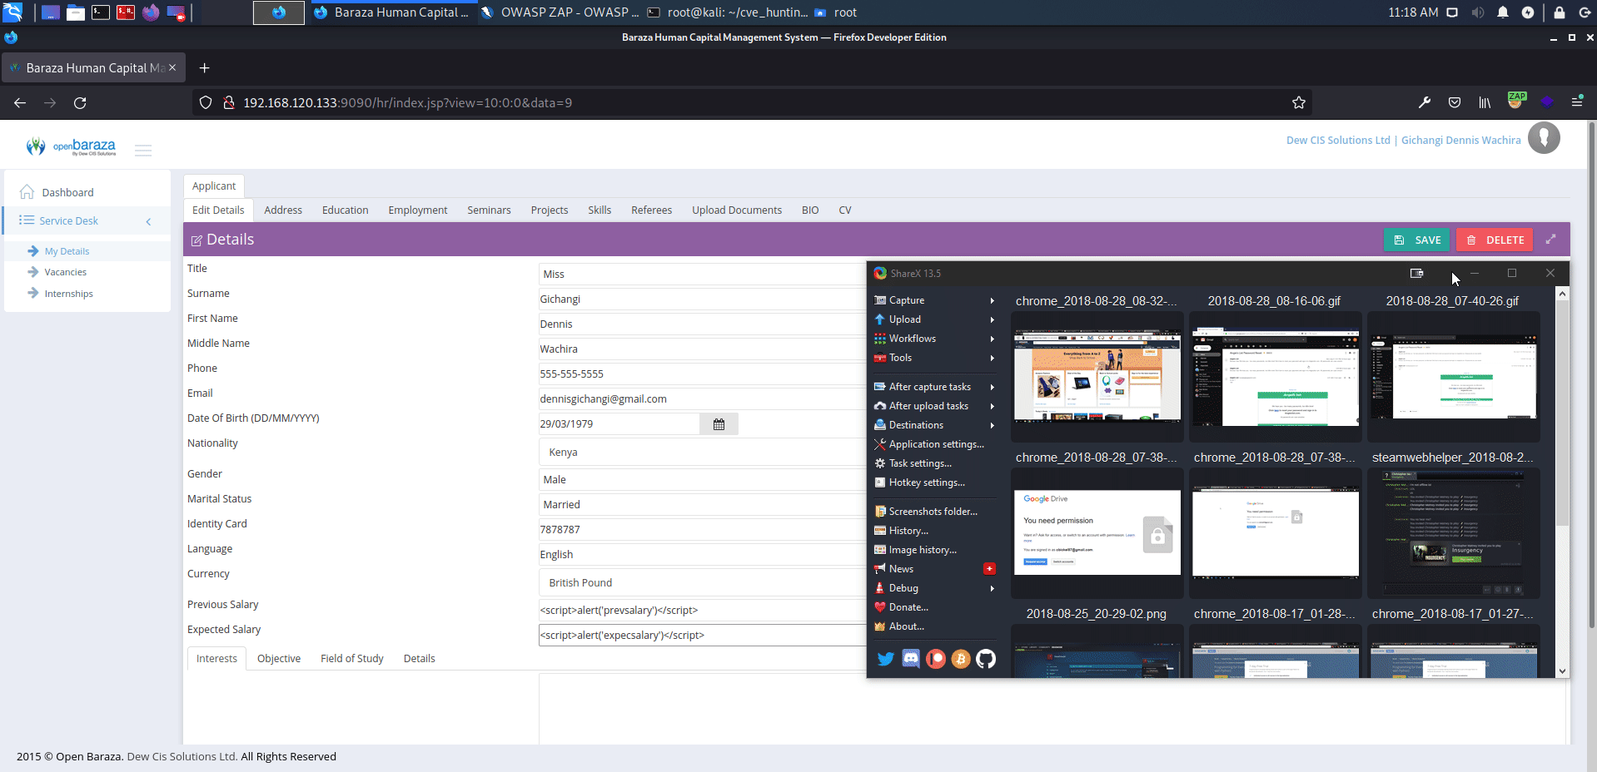The image size is (1597, 772).
Task: Click ShareX new news badge
Action: 989,569
